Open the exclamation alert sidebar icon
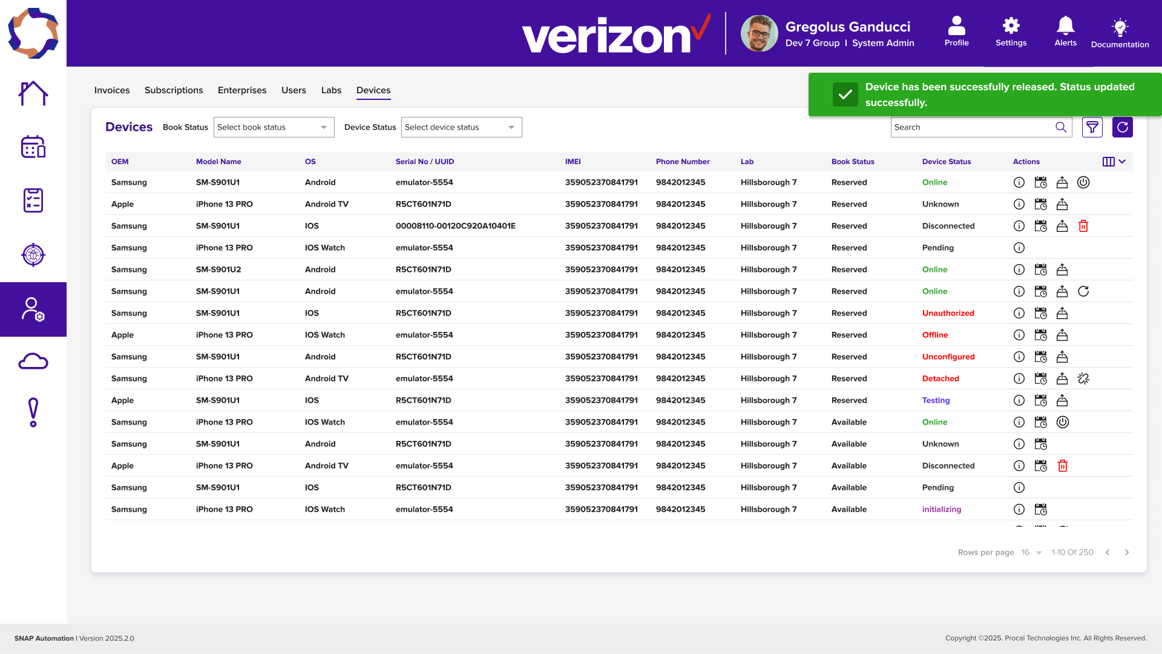This screenshot has height=654, width=1162. pos(33,412)
